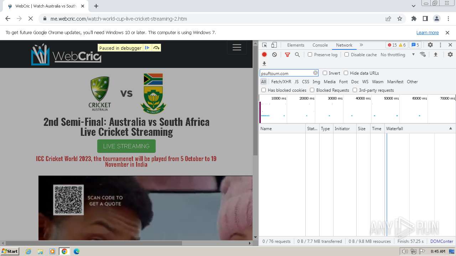Share this page icon

click(x=388, y=19)
